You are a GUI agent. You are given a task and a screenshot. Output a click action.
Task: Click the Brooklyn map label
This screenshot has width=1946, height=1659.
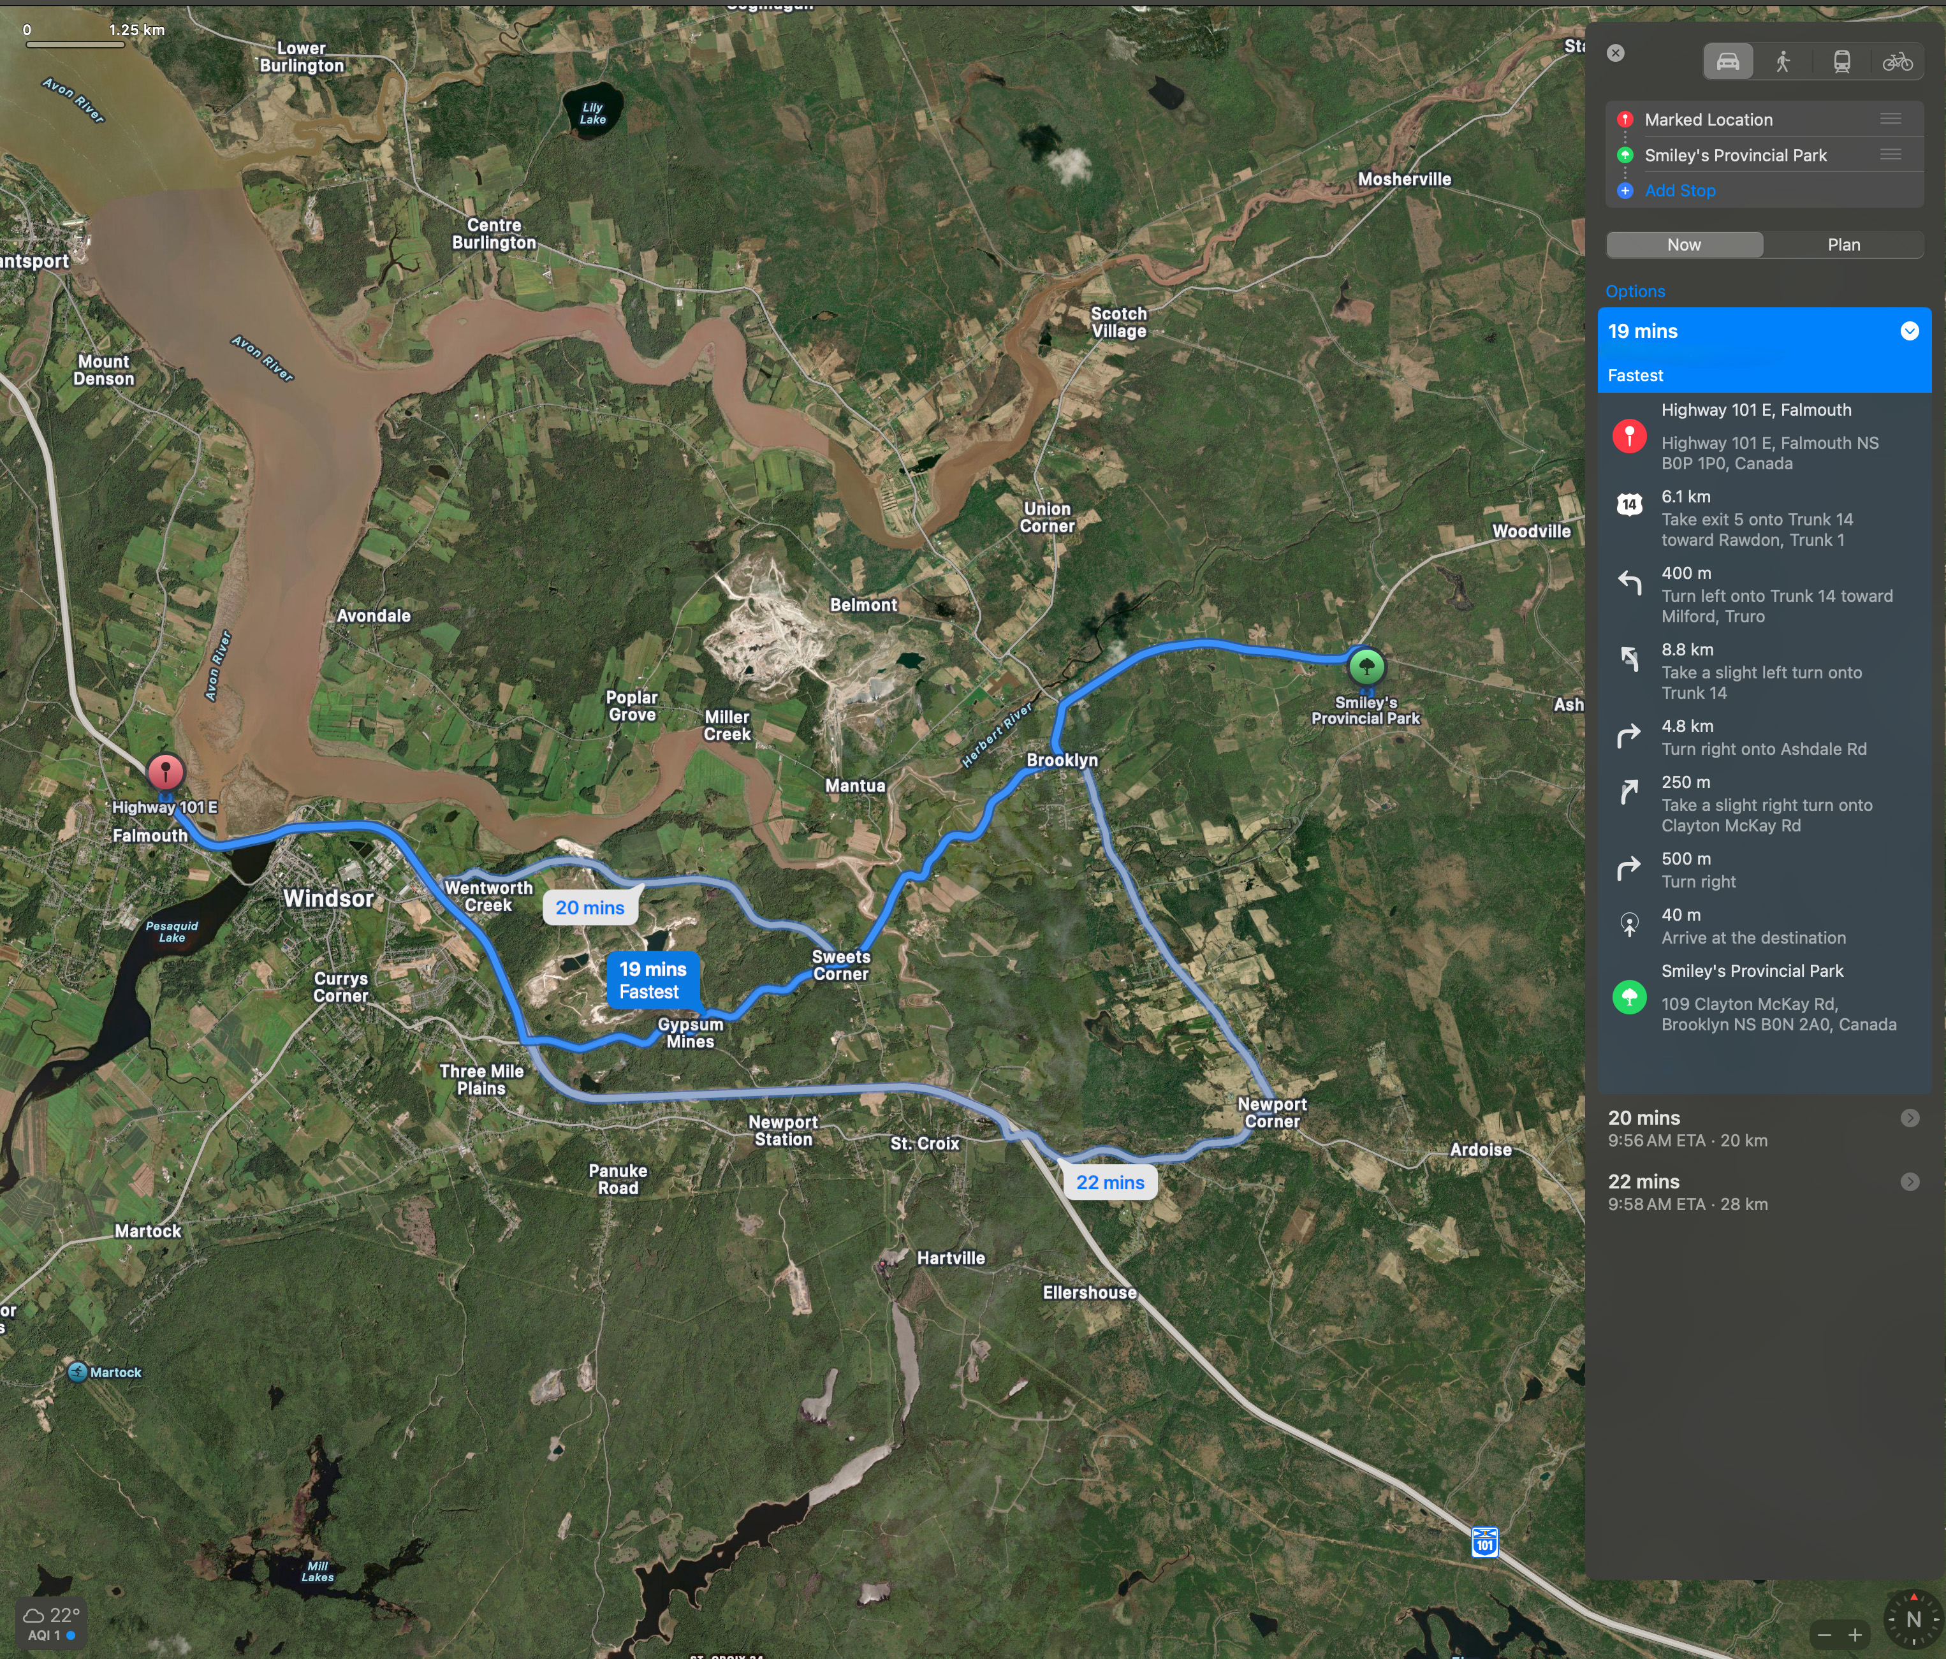point(1061,760)
